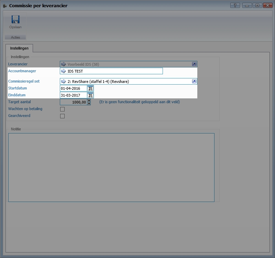The width and height of the screenshot is (275, 258).
Task: Open the Einddatum calendar picker
Action: pyautogui.click(x=90, y=95)
